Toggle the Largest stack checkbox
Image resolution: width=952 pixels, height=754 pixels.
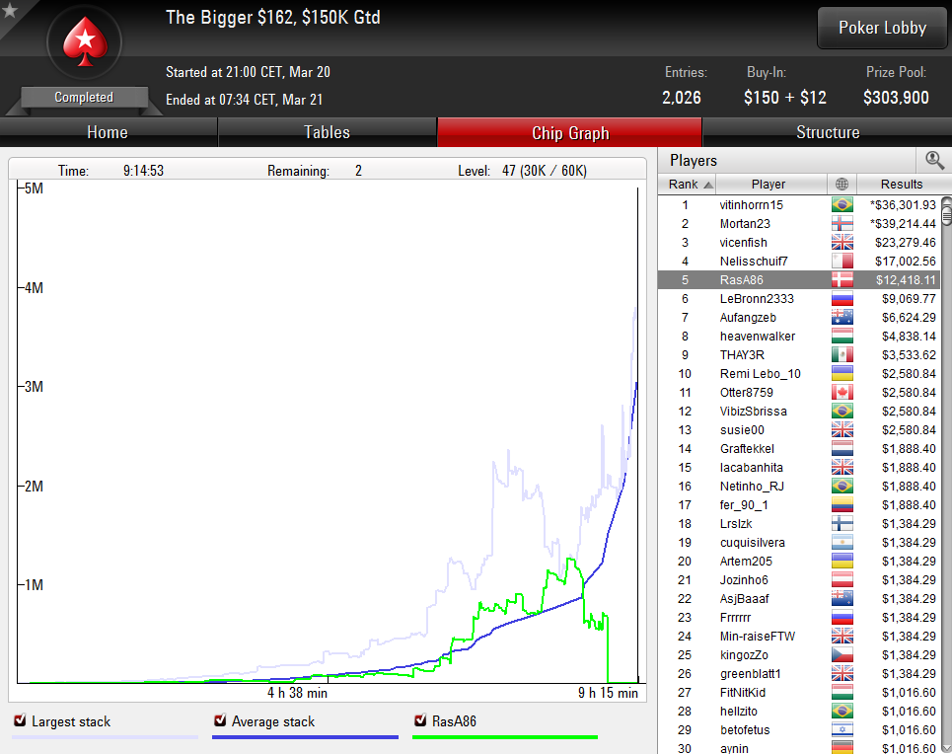[x=20, y=720]
